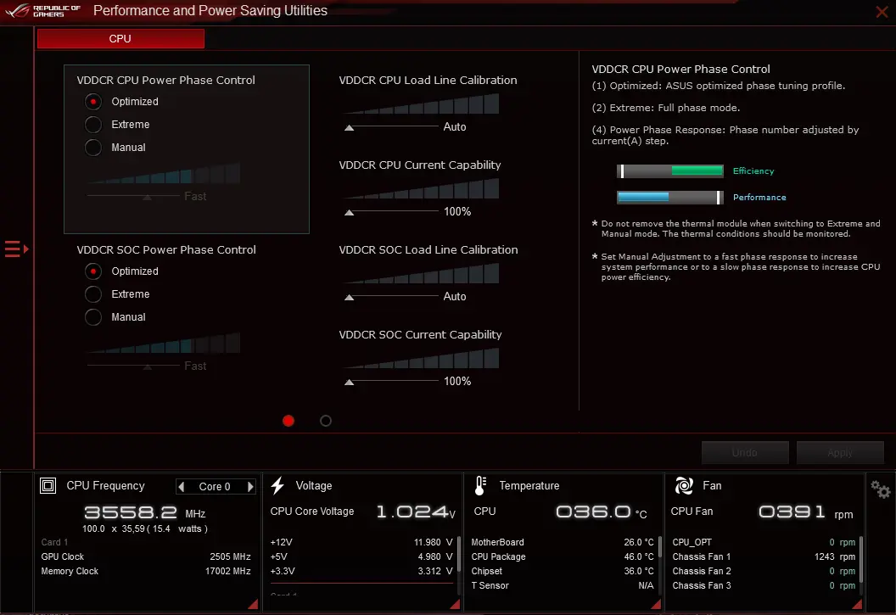Select Manual for VDDCR CPU Power Phase
The height and width of the screenshot is (615, 896).
click(93, 148)
